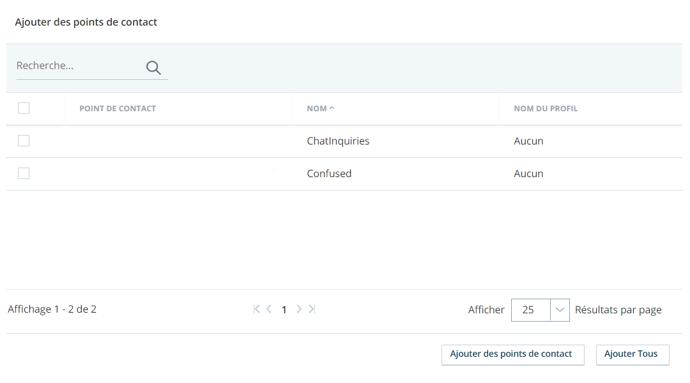This screenshot has height=383, width=690.
Task: Sort by NOM DU PROFIL column
Action: (x=546, y=108)
